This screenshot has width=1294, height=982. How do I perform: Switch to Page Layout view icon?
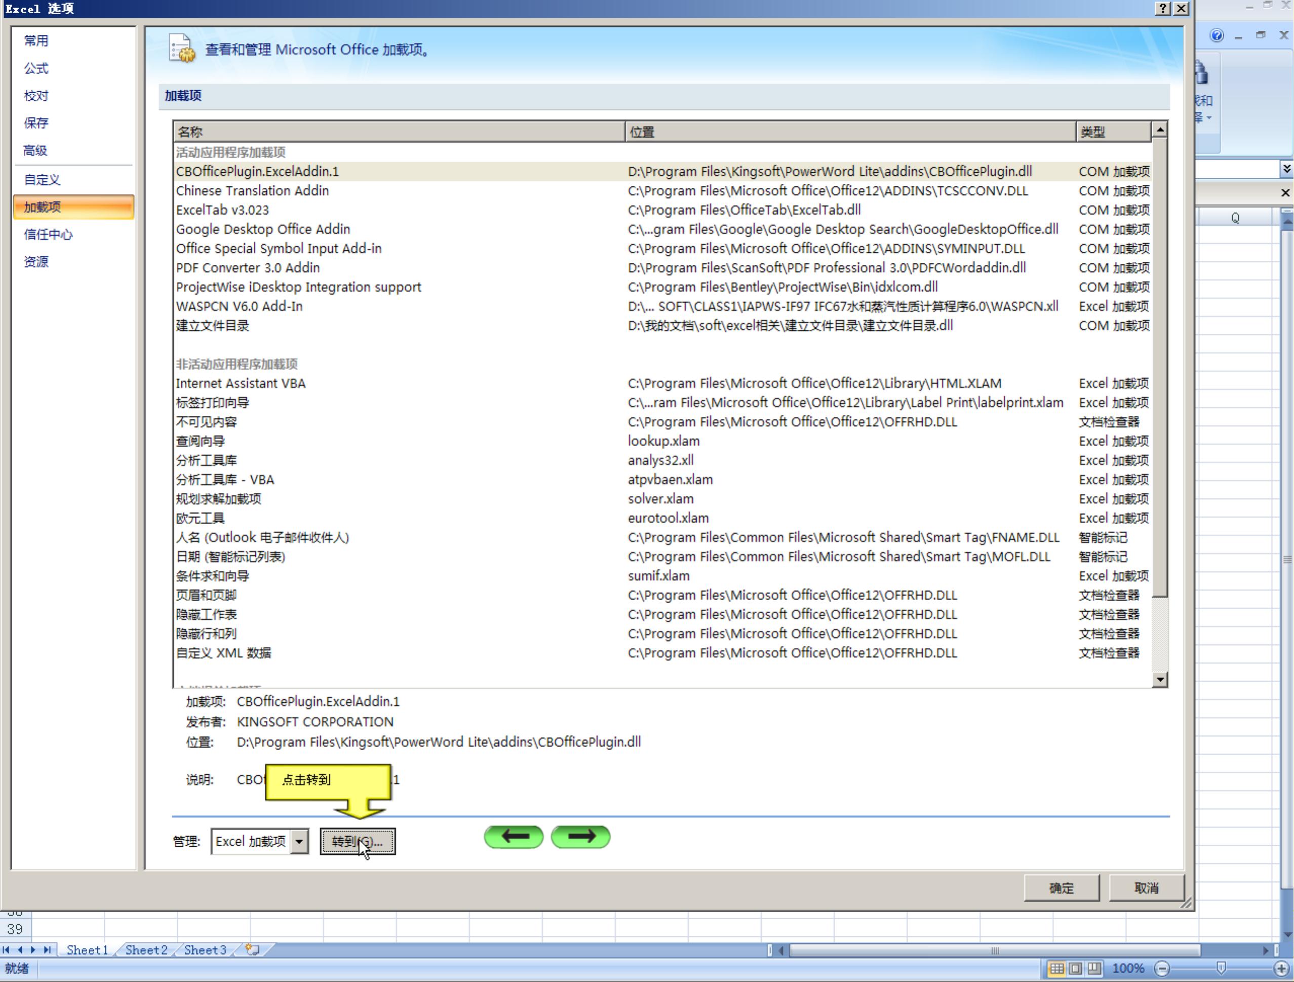tap(1075, 968)
